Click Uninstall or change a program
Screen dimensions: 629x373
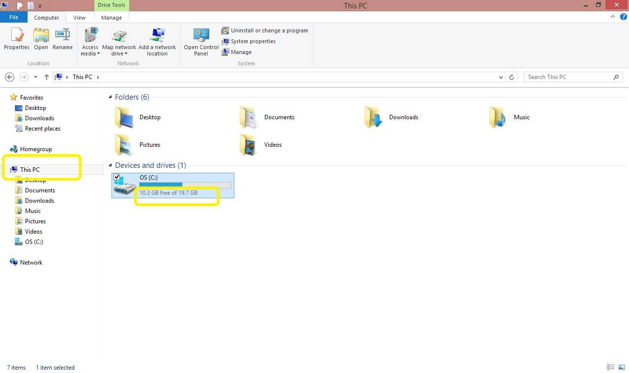click(x=265, y=30)
